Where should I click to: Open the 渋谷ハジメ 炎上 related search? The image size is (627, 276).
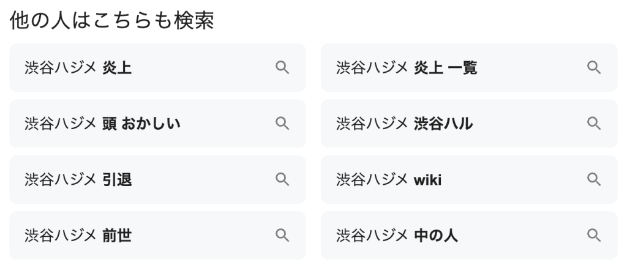[x=78, y=67]
